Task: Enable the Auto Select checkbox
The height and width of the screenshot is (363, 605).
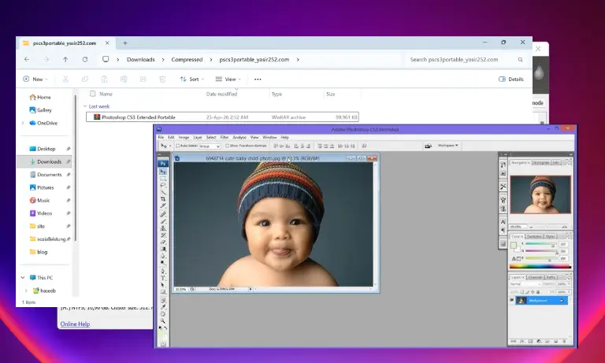Action: (x=177, y=146)
